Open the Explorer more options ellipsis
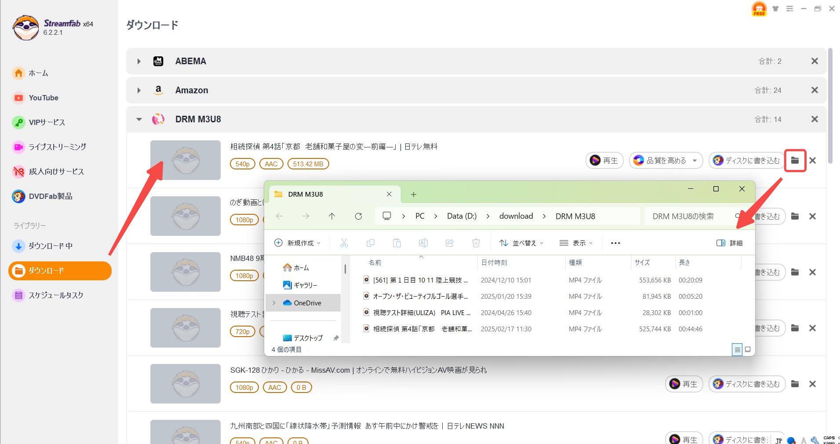Viewport: 840px width, 444px height. [x=615, y=243]
